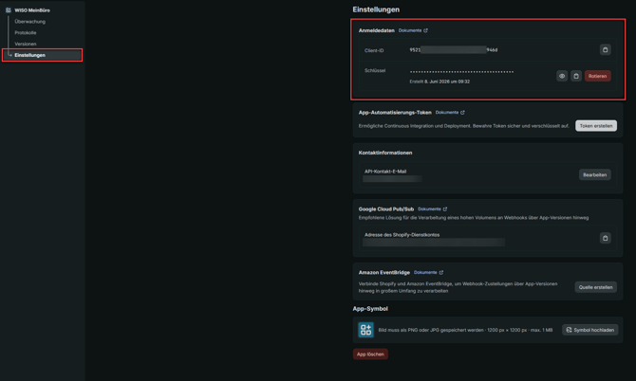The image size is (636, 381).
Task: Open Dokumente link for App-Automatisierungs-Token
Action: (x=450, y=113)
